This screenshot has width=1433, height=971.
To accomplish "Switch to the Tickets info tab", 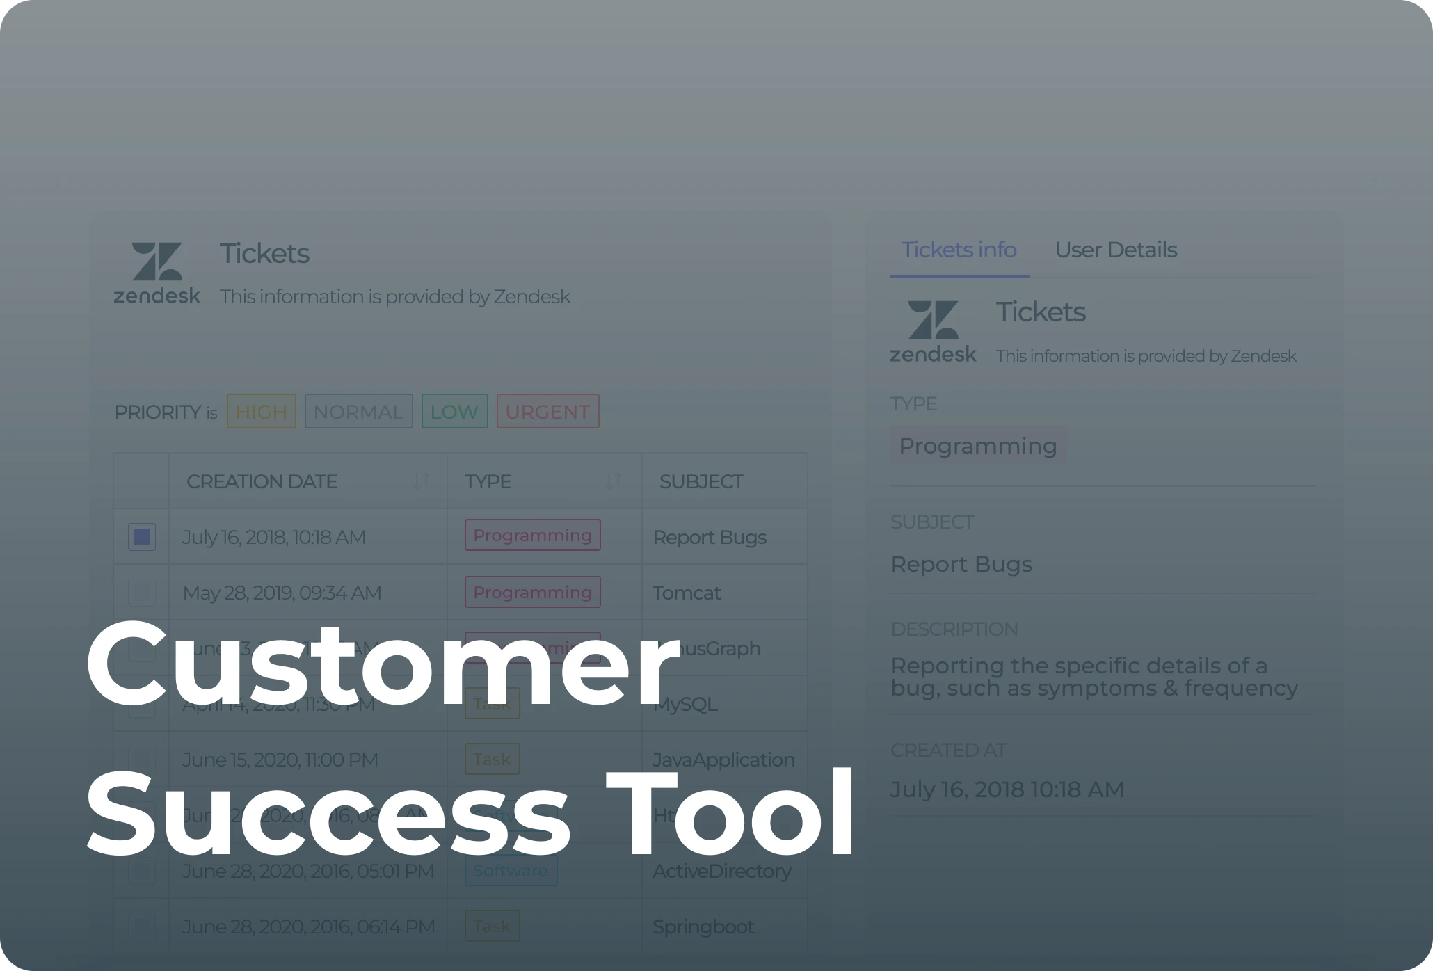I will pyautogui.click(x=958, y=250).
